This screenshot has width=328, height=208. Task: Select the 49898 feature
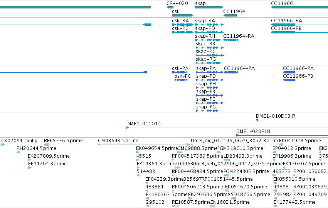[275, 191]
